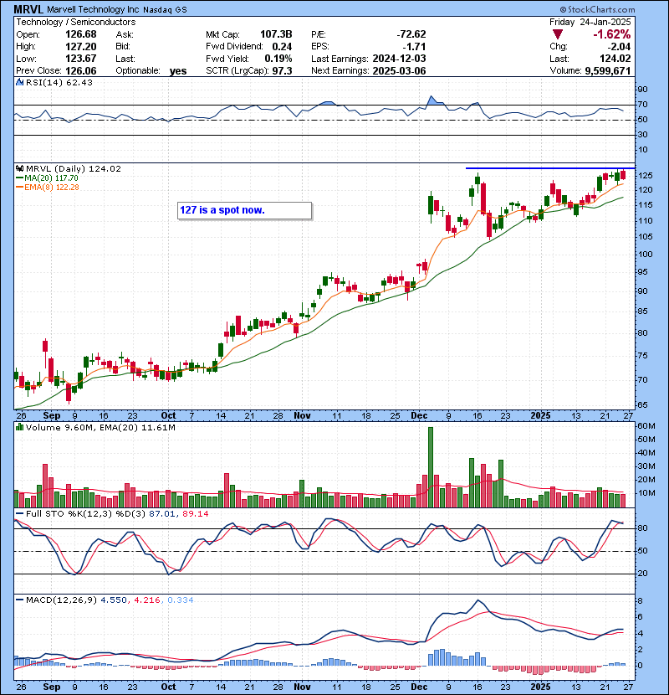Click the Optionable "yes" value
The image size is (669, 695).
point(178,71)
